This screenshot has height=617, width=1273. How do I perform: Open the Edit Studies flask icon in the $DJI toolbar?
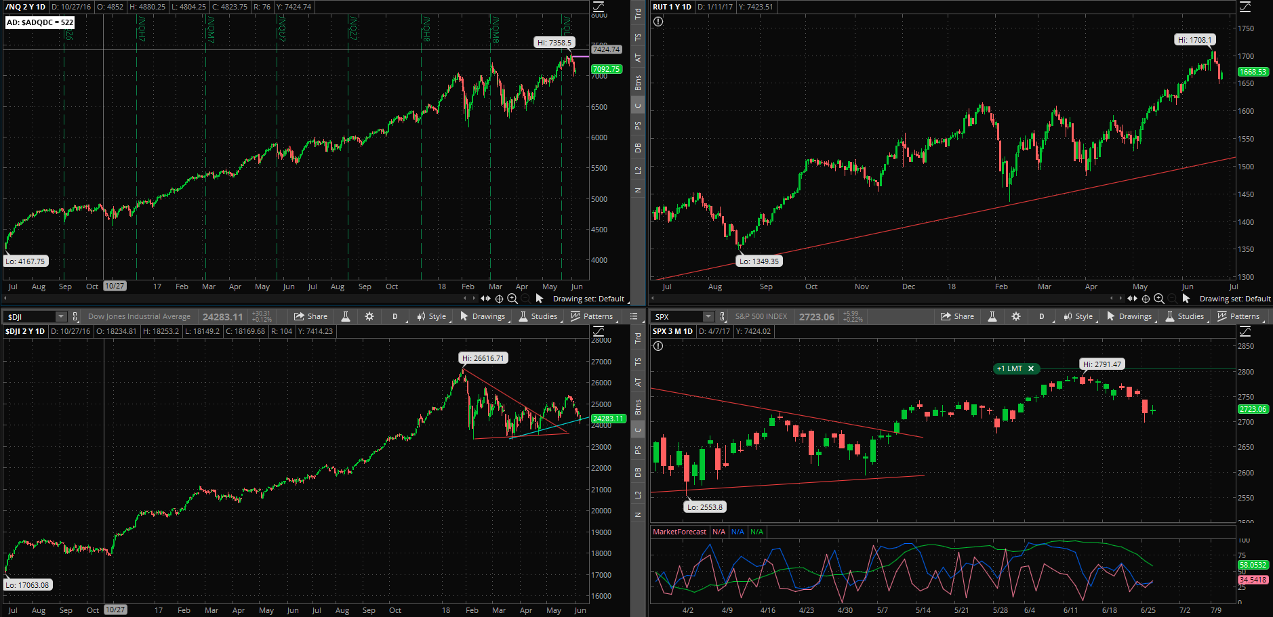tap(345, 316)
